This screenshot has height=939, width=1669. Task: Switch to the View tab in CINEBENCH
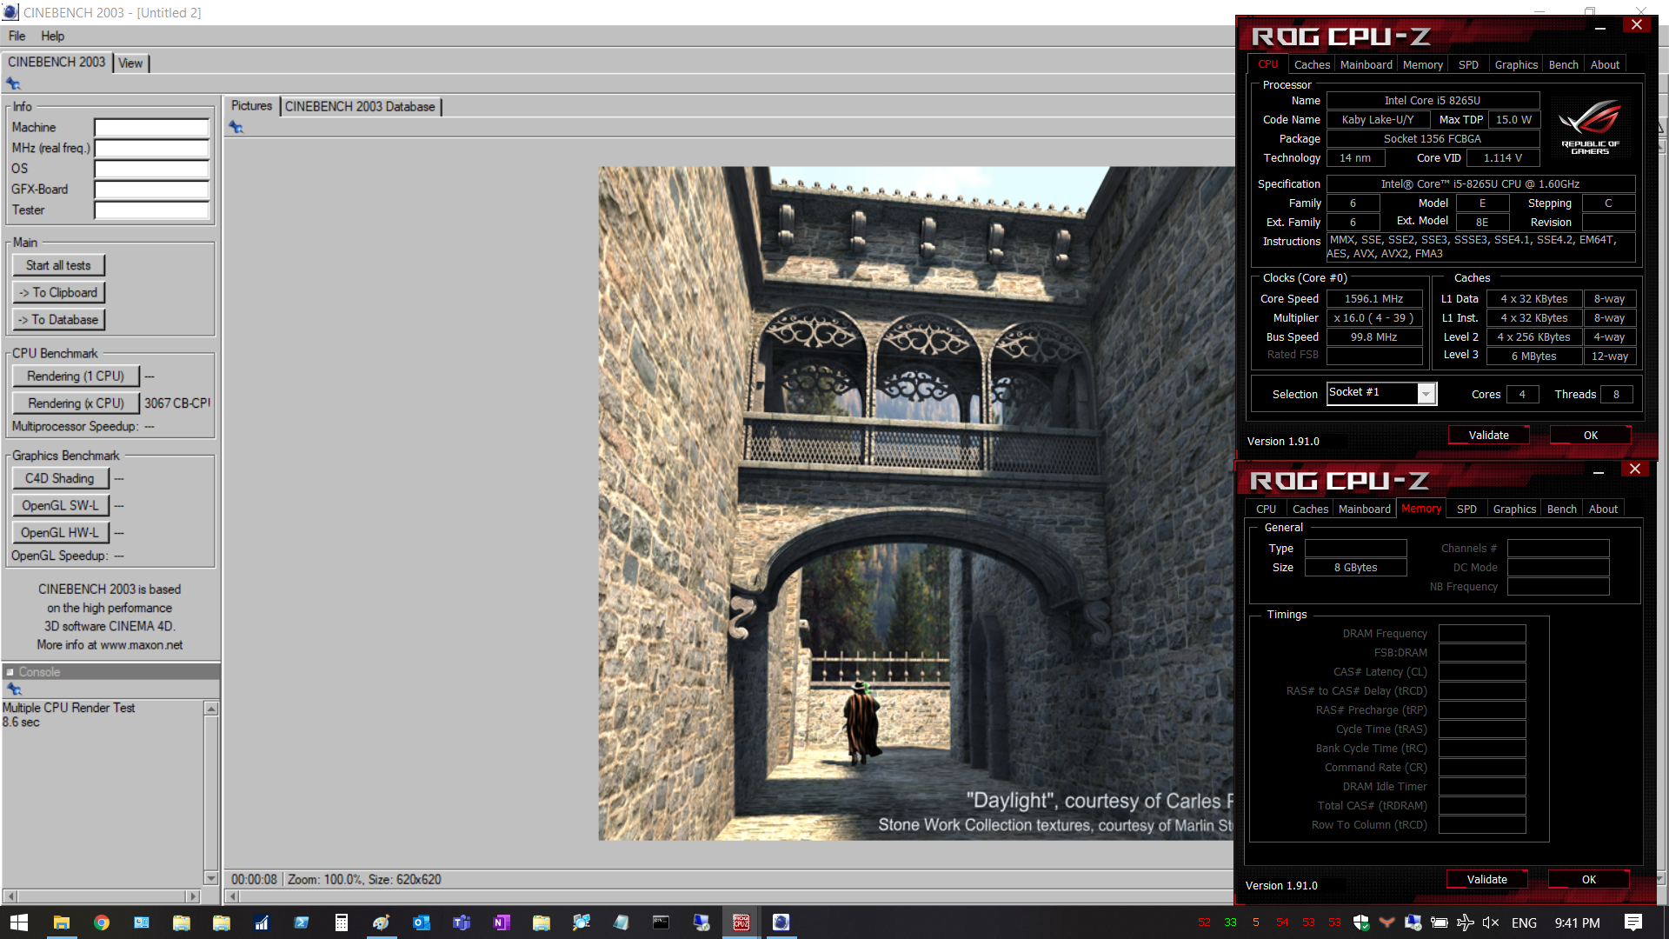(130, 63)
